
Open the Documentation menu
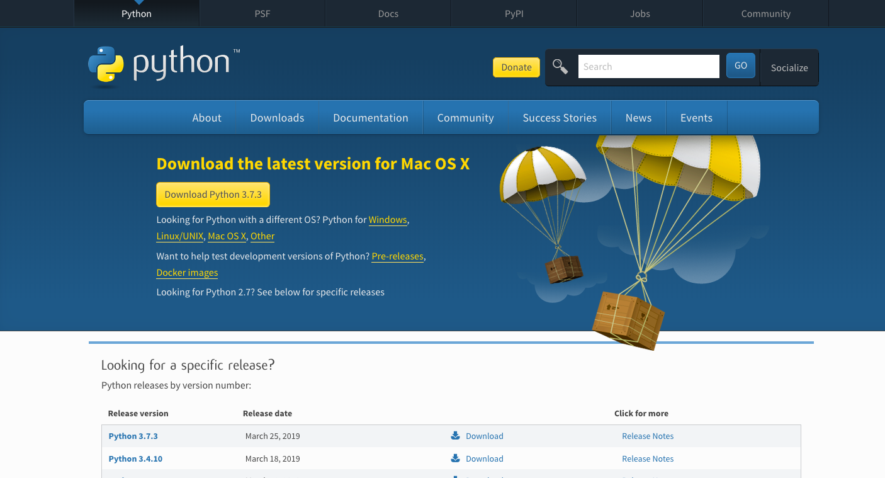[371, 118]
